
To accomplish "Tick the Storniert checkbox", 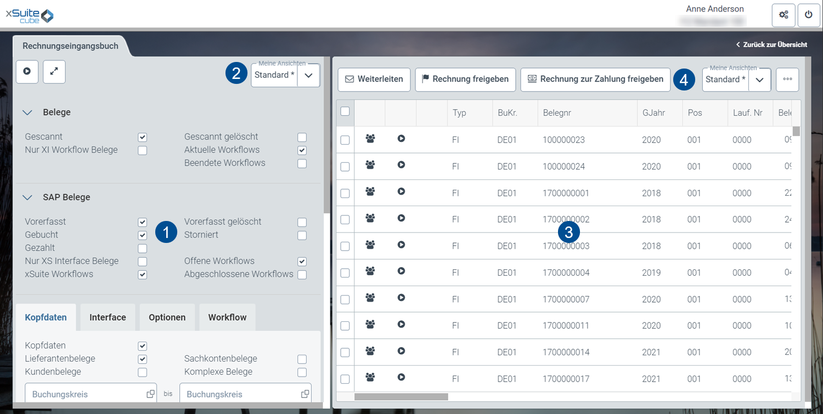I will [x=302, y=235].
